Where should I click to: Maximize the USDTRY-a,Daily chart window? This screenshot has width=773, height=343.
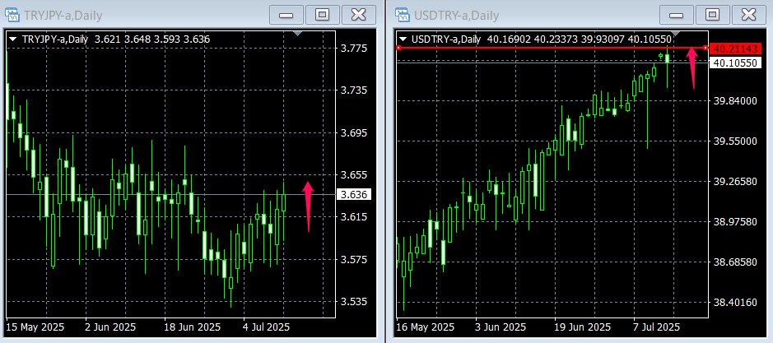pyautogui.click(x=712, y=15)
